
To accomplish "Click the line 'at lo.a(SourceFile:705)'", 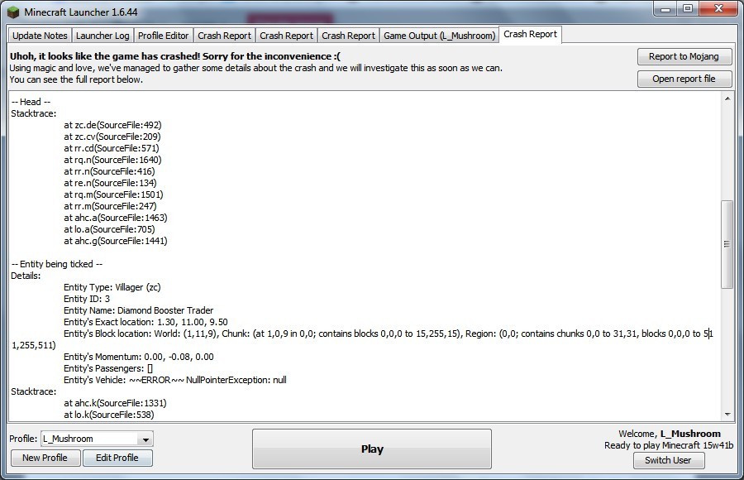I will (109, 229).
